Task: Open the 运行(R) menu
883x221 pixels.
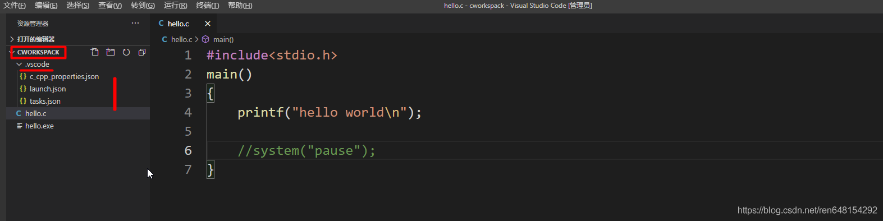Action: pos(176,6)
